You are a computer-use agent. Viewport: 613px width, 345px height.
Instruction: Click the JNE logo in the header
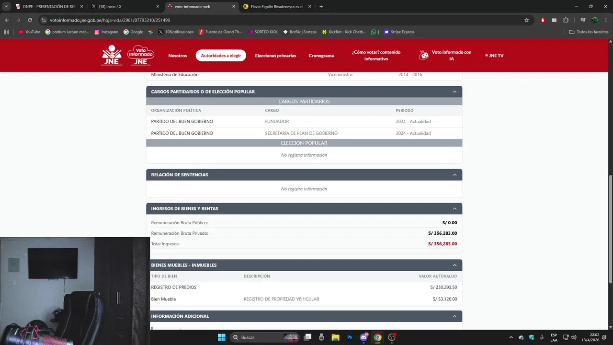[x=111, y=55]
